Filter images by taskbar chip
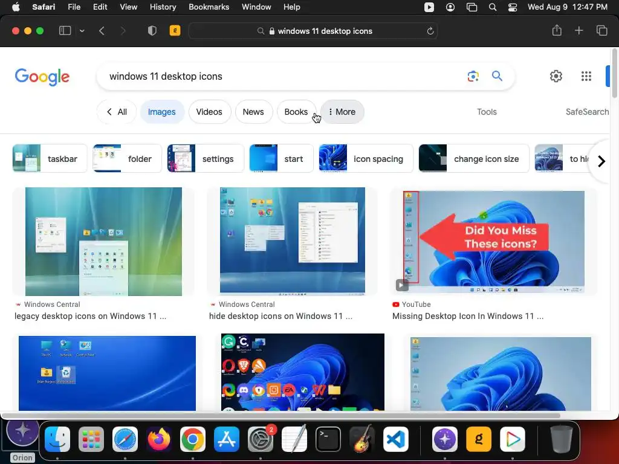Screen dimensions: 619x464 click(50, 158)
